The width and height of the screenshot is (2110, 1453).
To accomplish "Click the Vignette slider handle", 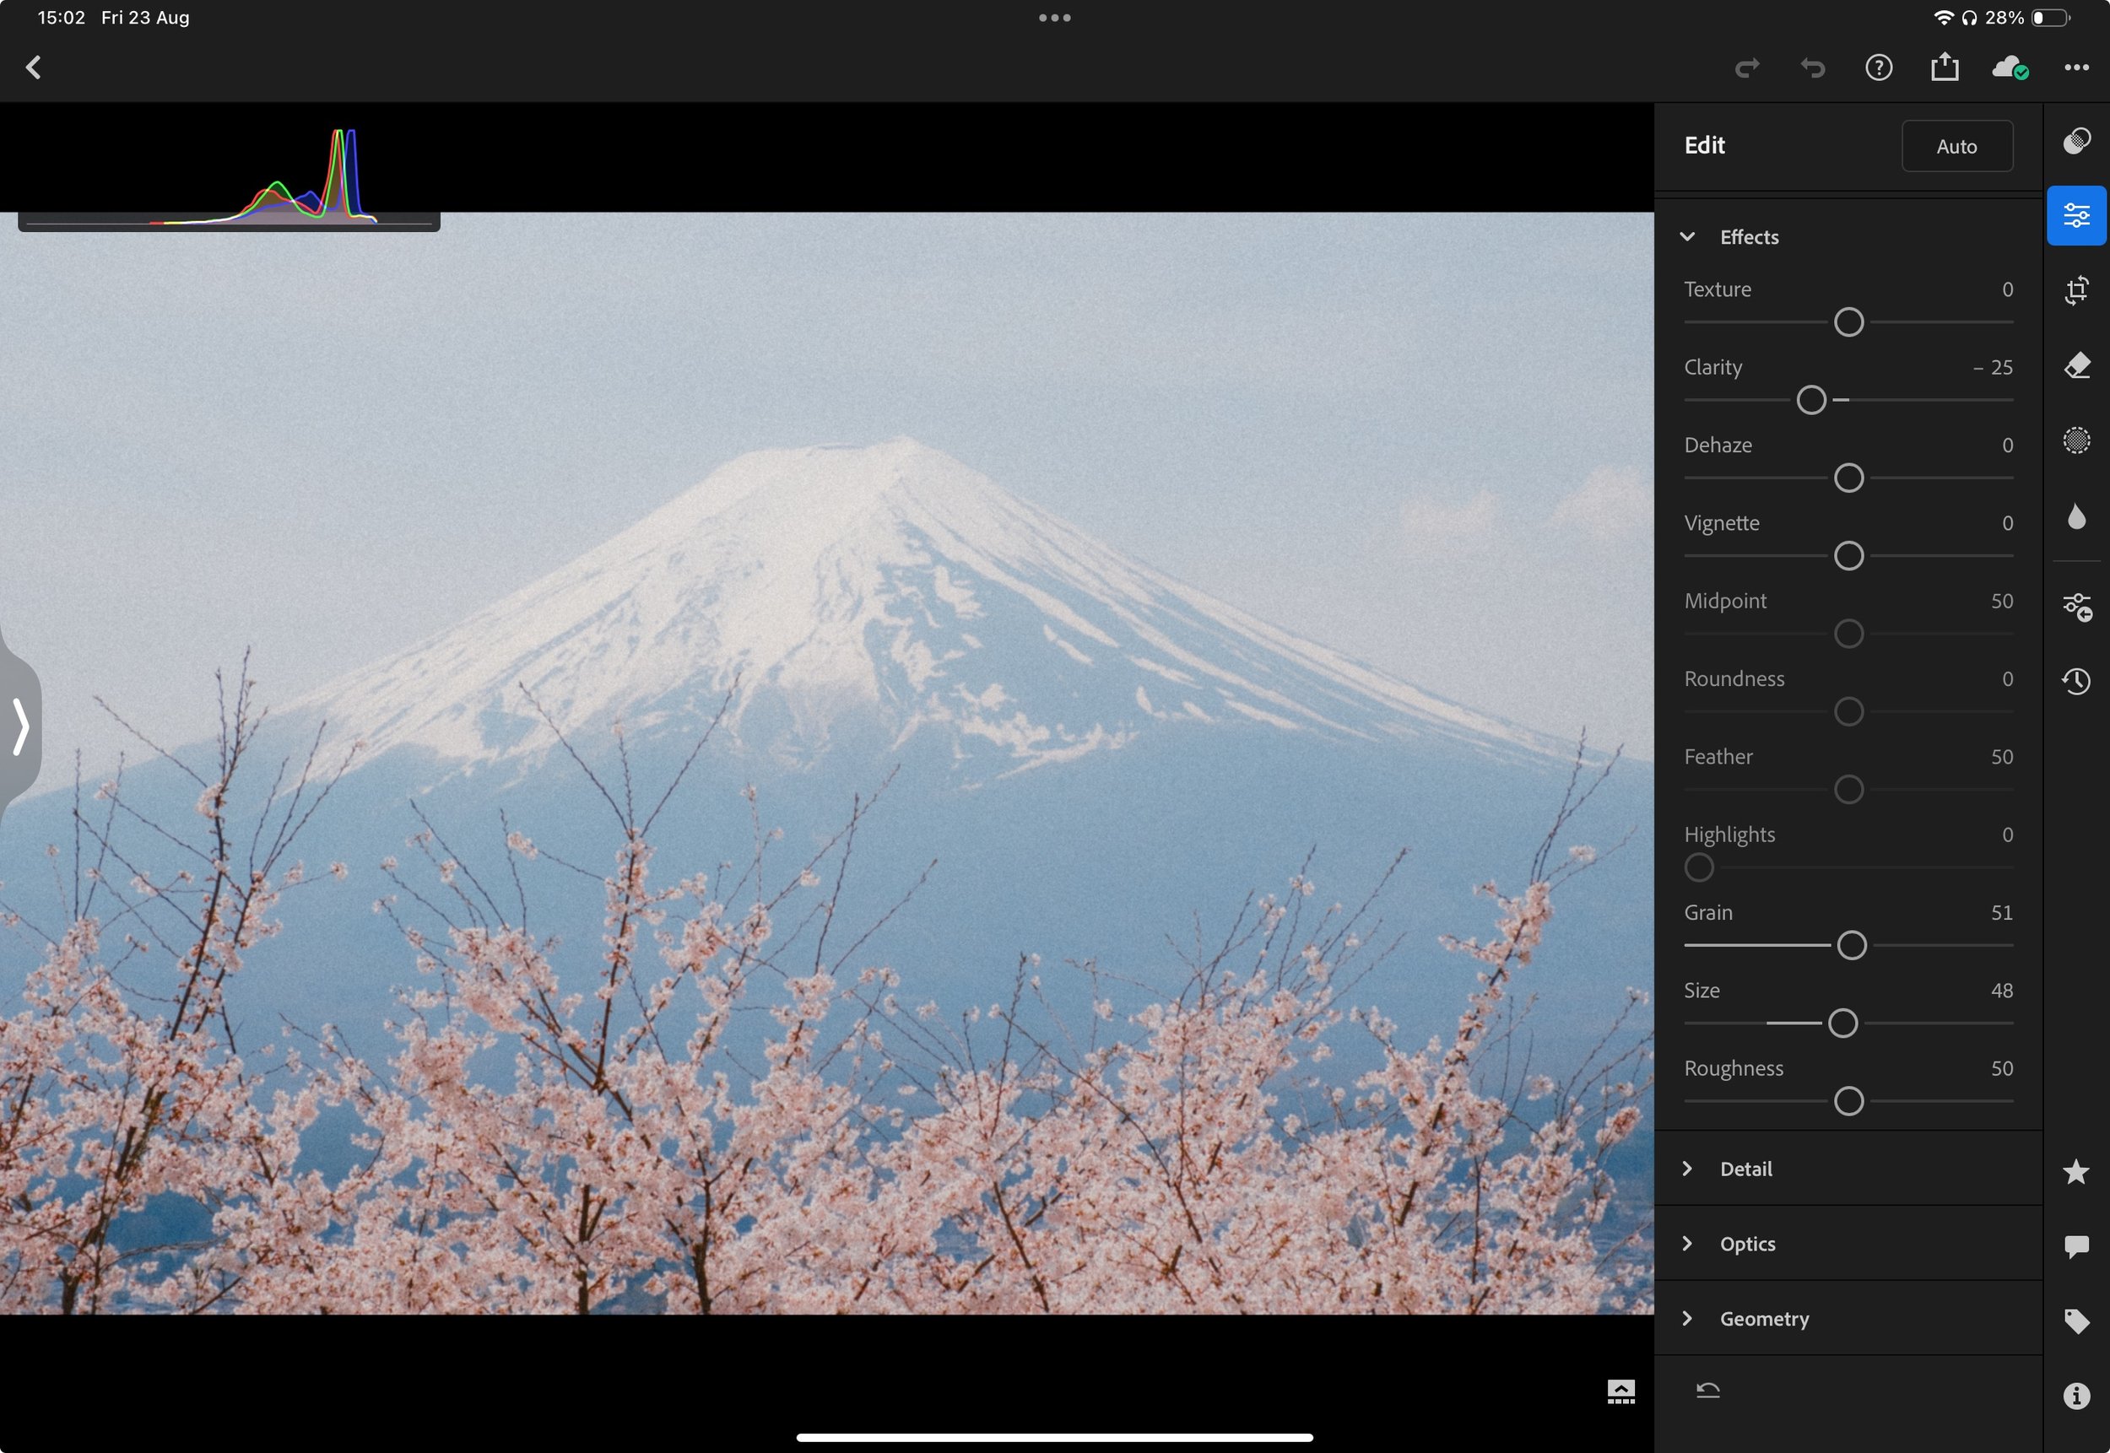I will pyautogui.click(x=1848, y=556).
